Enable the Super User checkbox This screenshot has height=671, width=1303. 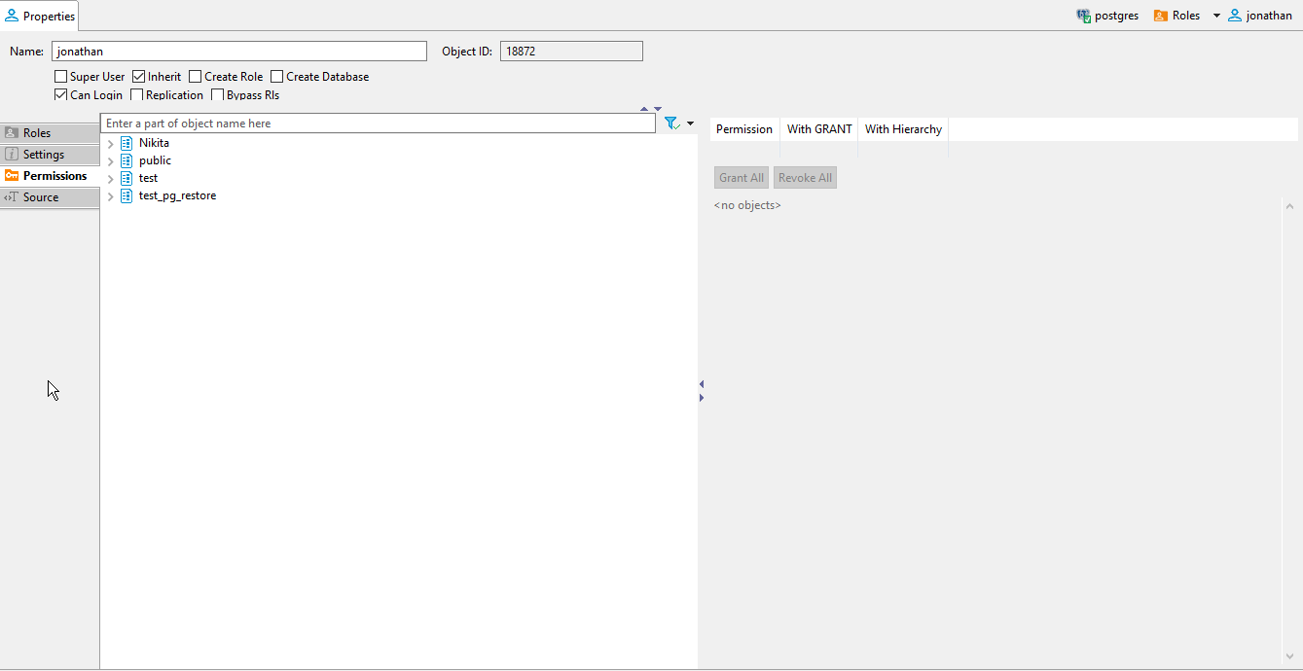[x=60, y=76]
